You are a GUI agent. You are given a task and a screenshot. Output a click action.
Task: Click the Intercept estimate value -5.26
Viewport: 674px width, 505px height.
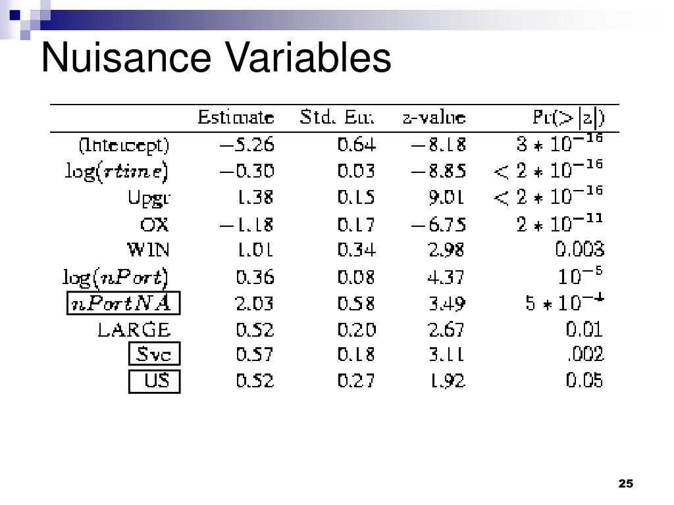pos(247,145)
